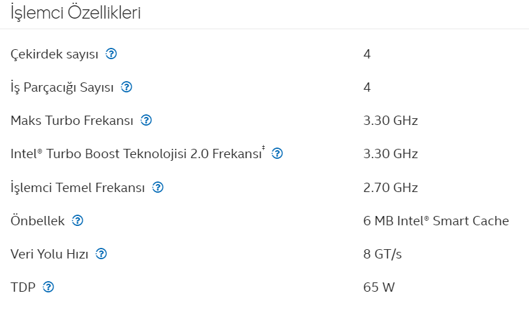Show info for Maks Turbo Frekansı
529x309 pixels.
click(x=146, y=120)
